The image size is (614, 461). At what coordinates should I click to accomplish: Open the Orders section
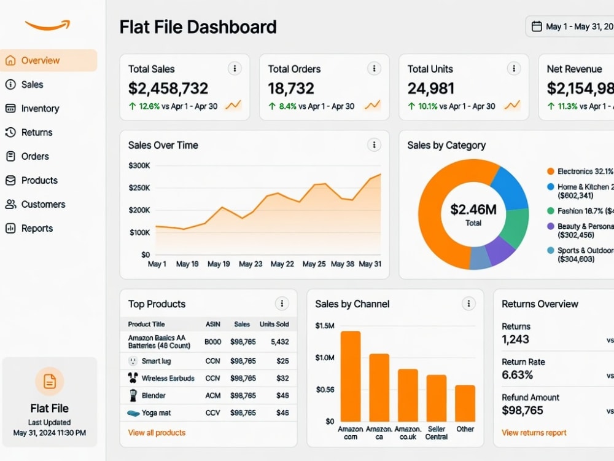[x=35, y=156]
